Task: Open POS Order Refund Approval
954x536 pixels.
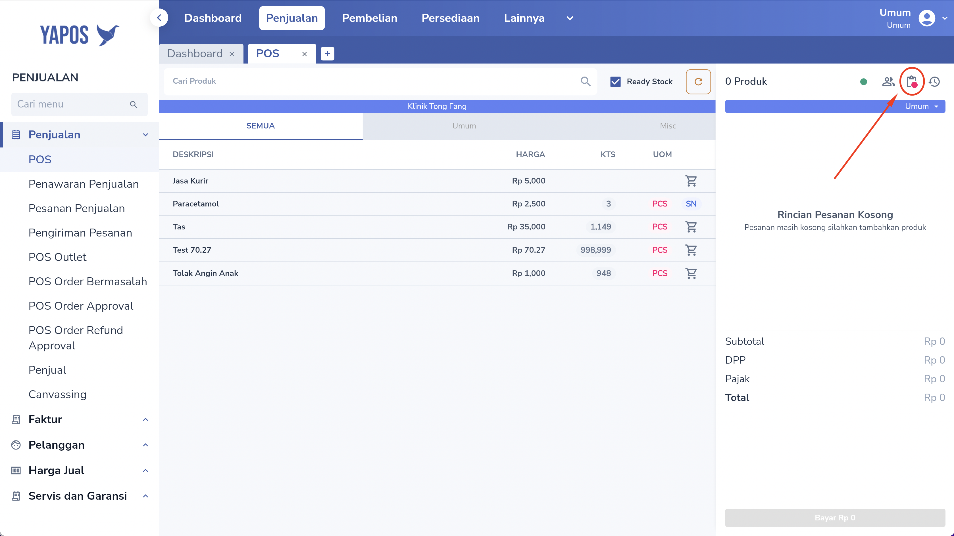Action: coord(76,338)
